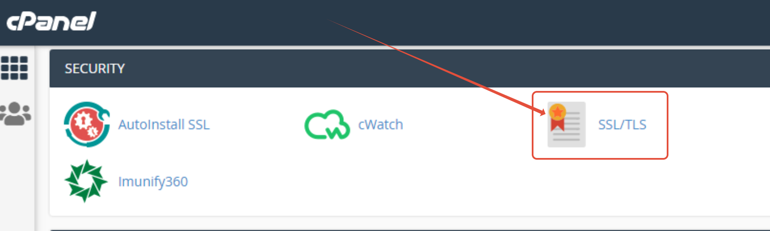Click the SSL/TLS certificate icon
The width and height of the screenshot is (770, 231).
(x=566, y=125)
